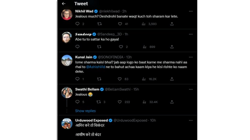Share Sandeep's tweet
Image resolution: width=250 pixels, height=140 pixels.
point(172,47)
